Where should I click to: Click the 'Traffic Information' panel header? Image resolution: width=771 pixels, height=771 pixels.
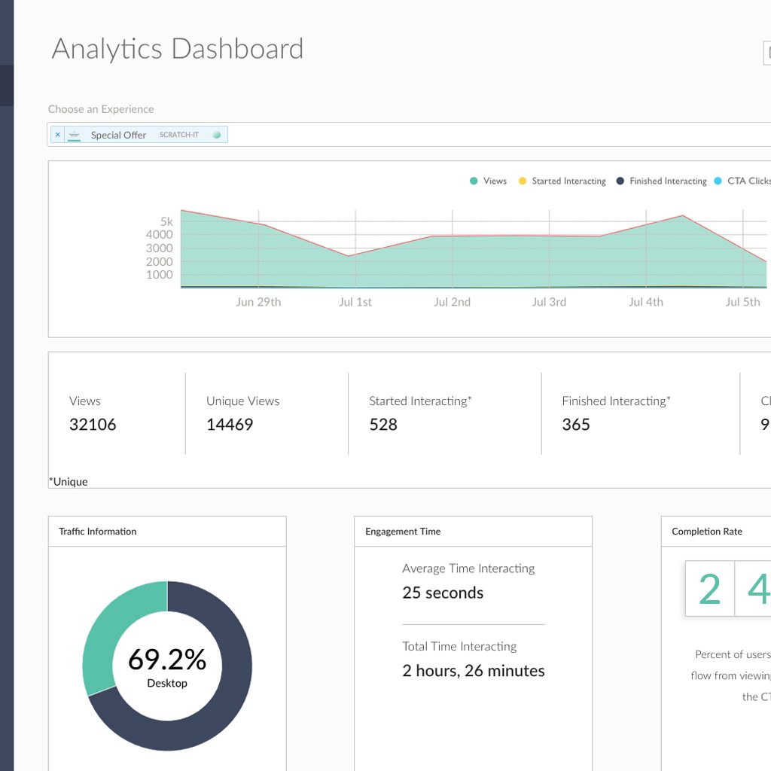pyautogui.click(x=98, y=532)
